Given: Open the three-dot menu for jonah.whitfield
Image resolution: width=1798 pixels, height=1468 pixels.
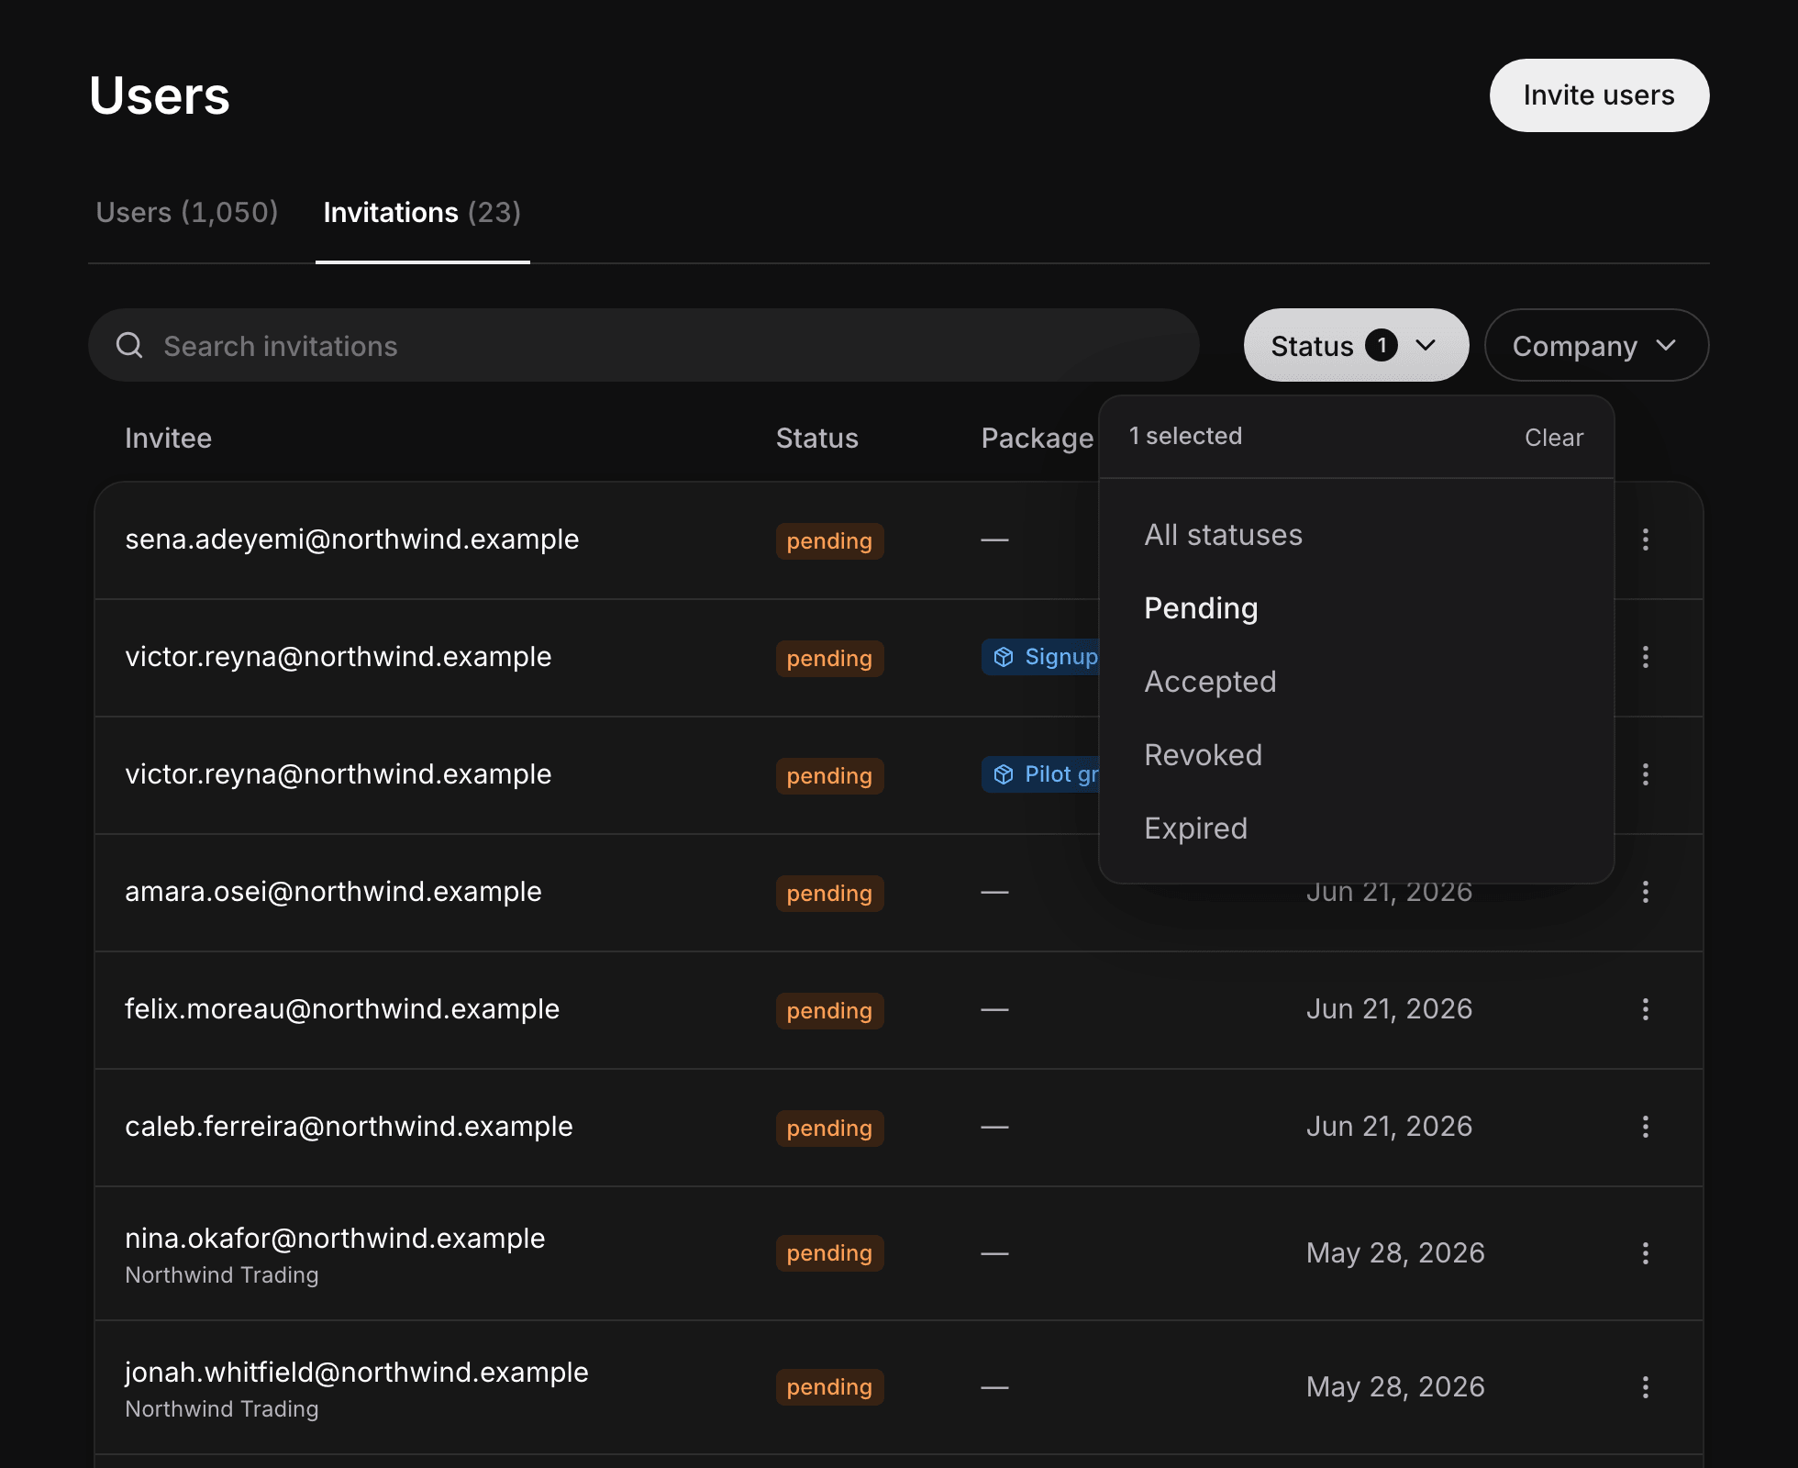Looking at the screenshot, I should [x=1646, y=1387].
